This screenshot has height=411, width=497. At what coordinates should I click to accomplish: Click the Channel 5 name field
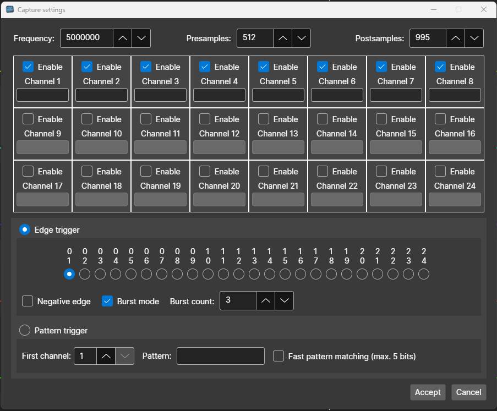(x=278, y=95)
